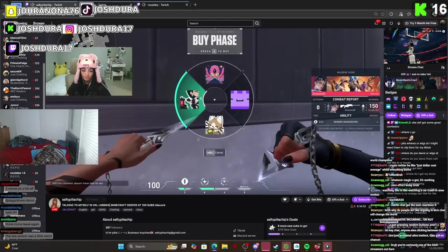
Task: Click the ADHD stream tag
Action: (103, 210)
